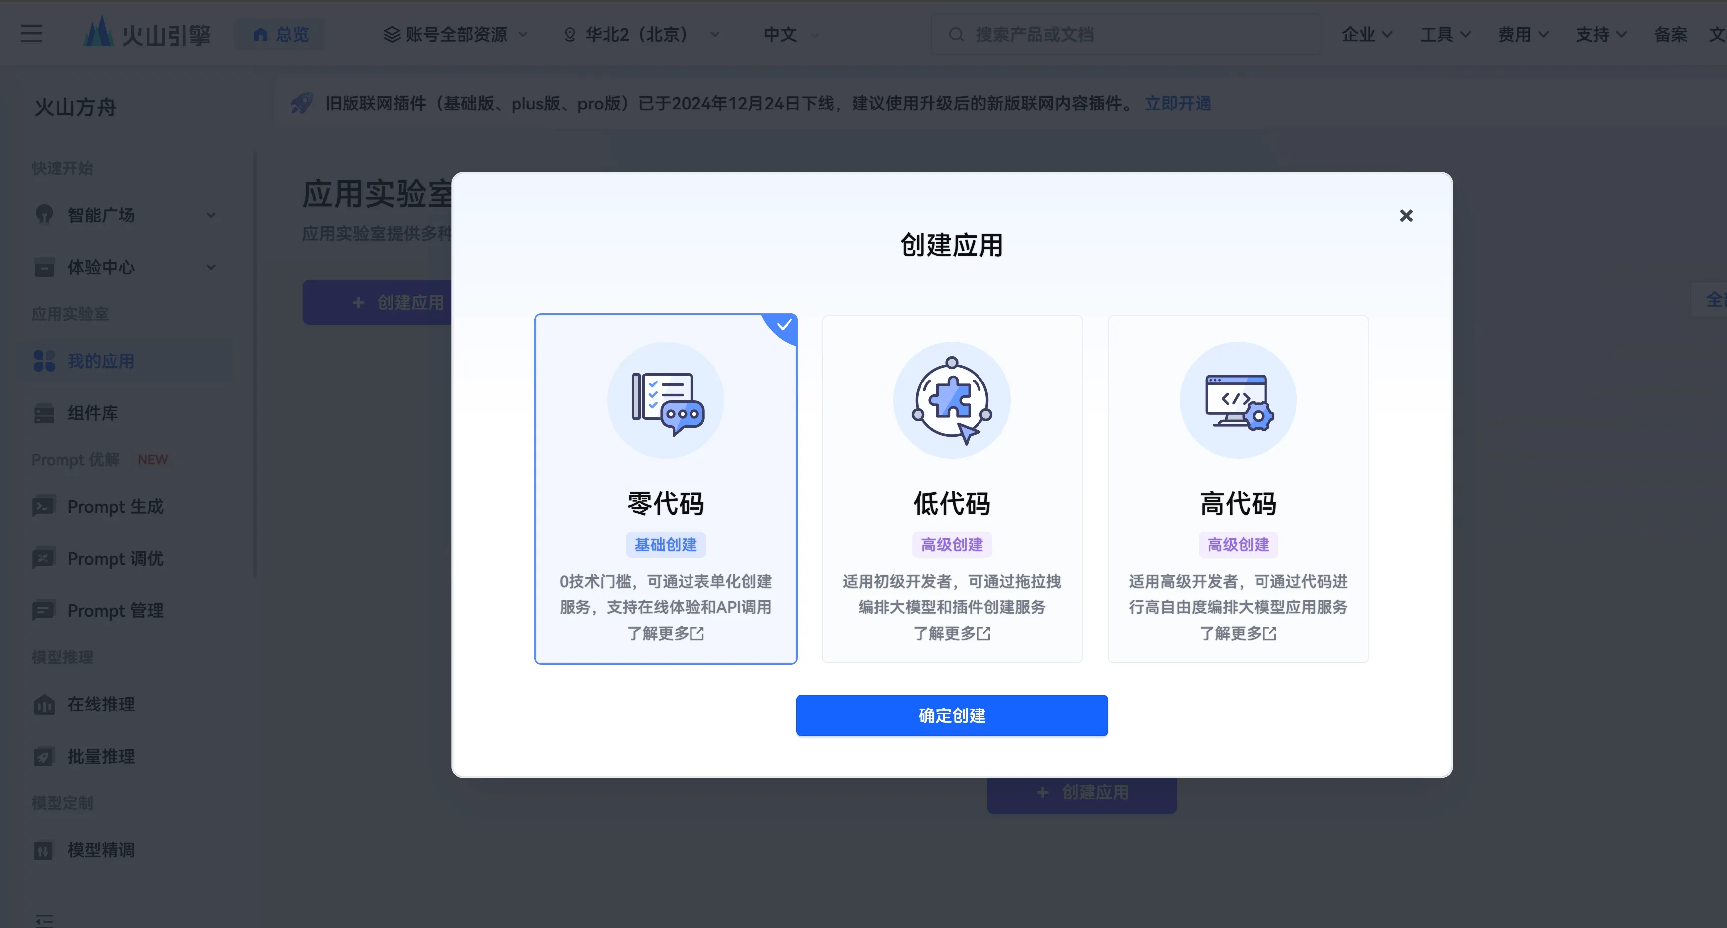Viewport: 1727px width, 928px height.
Task: Click 高级创建 tag under 低代码
Action: tap(951, 545)
